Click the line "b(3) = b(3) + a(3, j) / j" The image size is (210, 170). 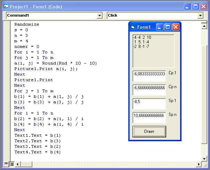pos(49,102)
